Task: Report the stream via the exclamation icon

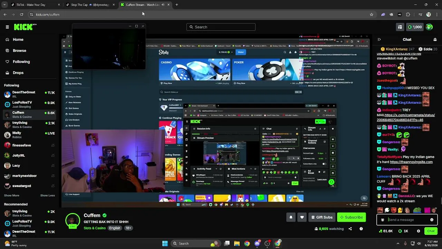Action: (x=361, y=229)
